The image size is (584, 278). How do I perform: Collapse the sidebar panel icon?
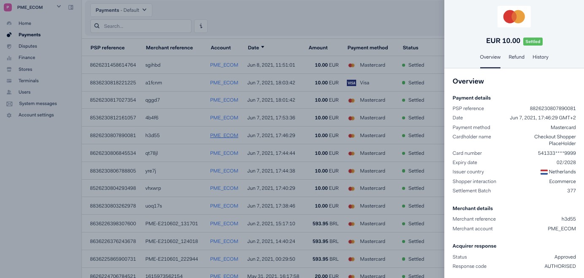click(71, 7)
